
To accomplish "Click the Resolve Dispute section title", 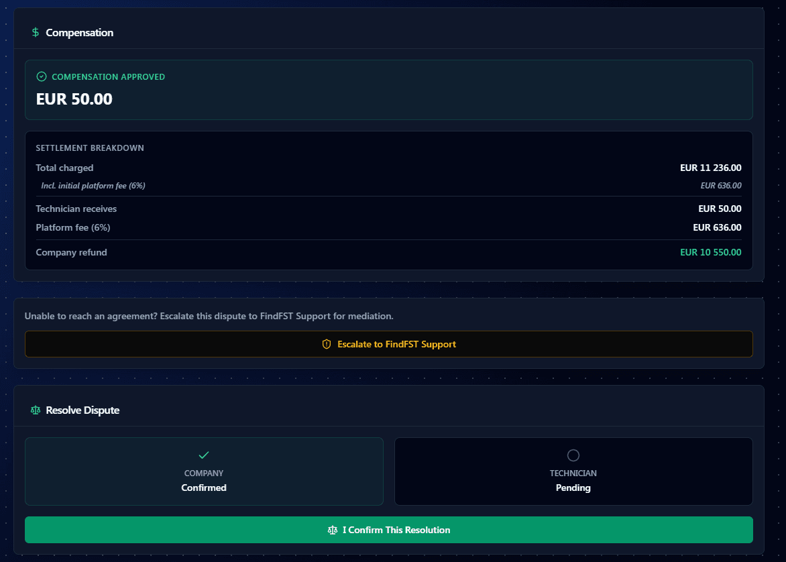I will pyautogui.click(x=82, y=410).
